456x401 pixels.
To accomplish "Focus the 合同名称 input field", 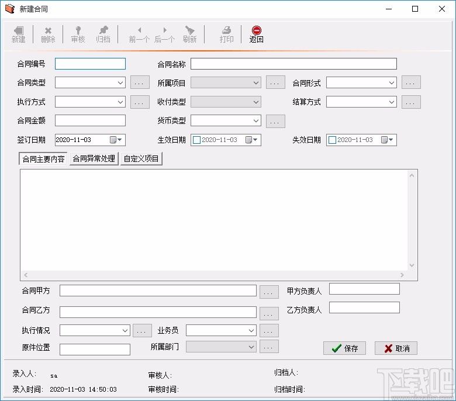I will [x=293, y=64].
